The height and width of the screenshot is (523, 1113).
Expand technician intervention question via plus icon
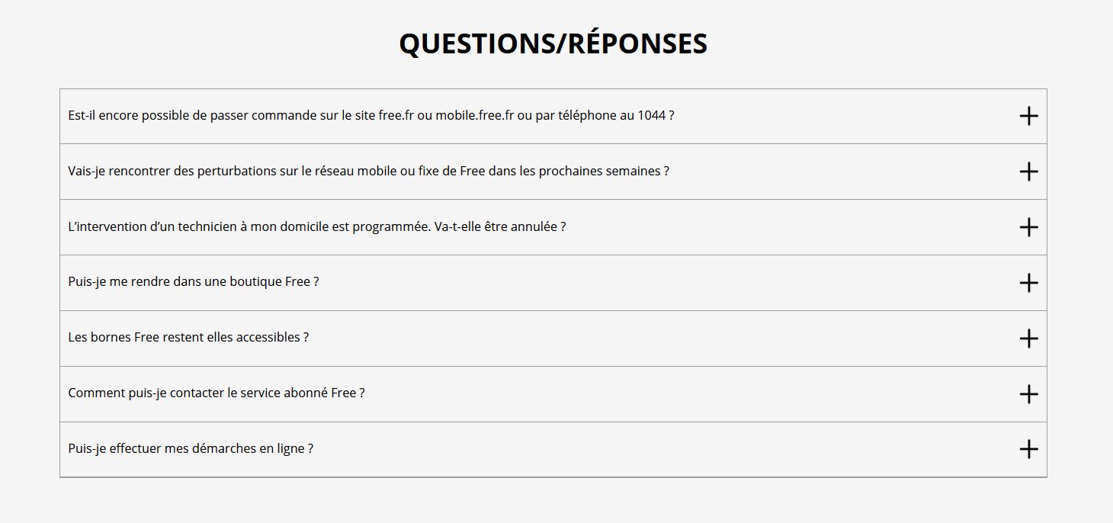[1028, 227]
